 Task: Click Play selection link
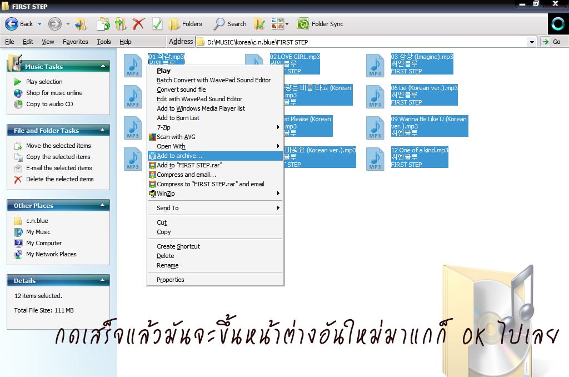click(x=44, y=82)
